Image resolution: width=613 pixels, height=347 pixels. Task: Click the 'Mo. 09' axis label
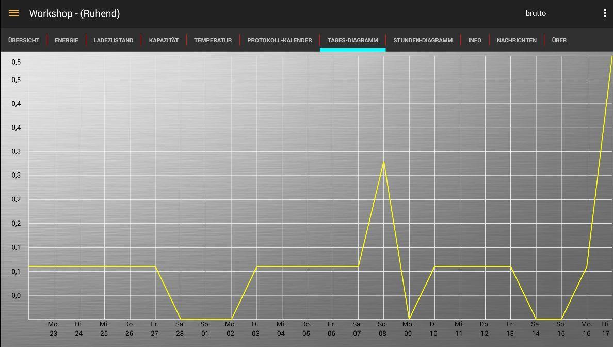[408, 328]
